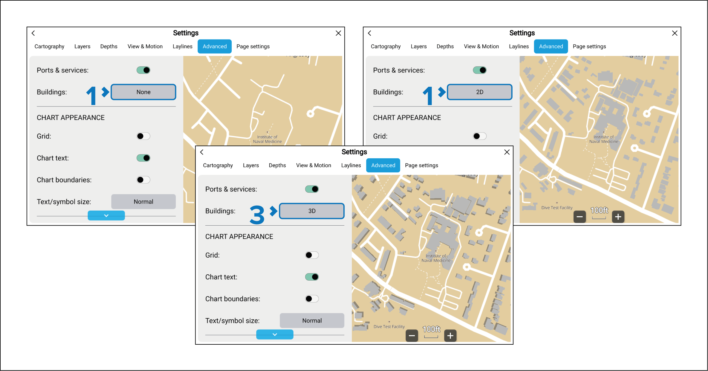Click back arrow in right Settings window
The height and width of the screenshot is (371, 708).
pos(369,33)
